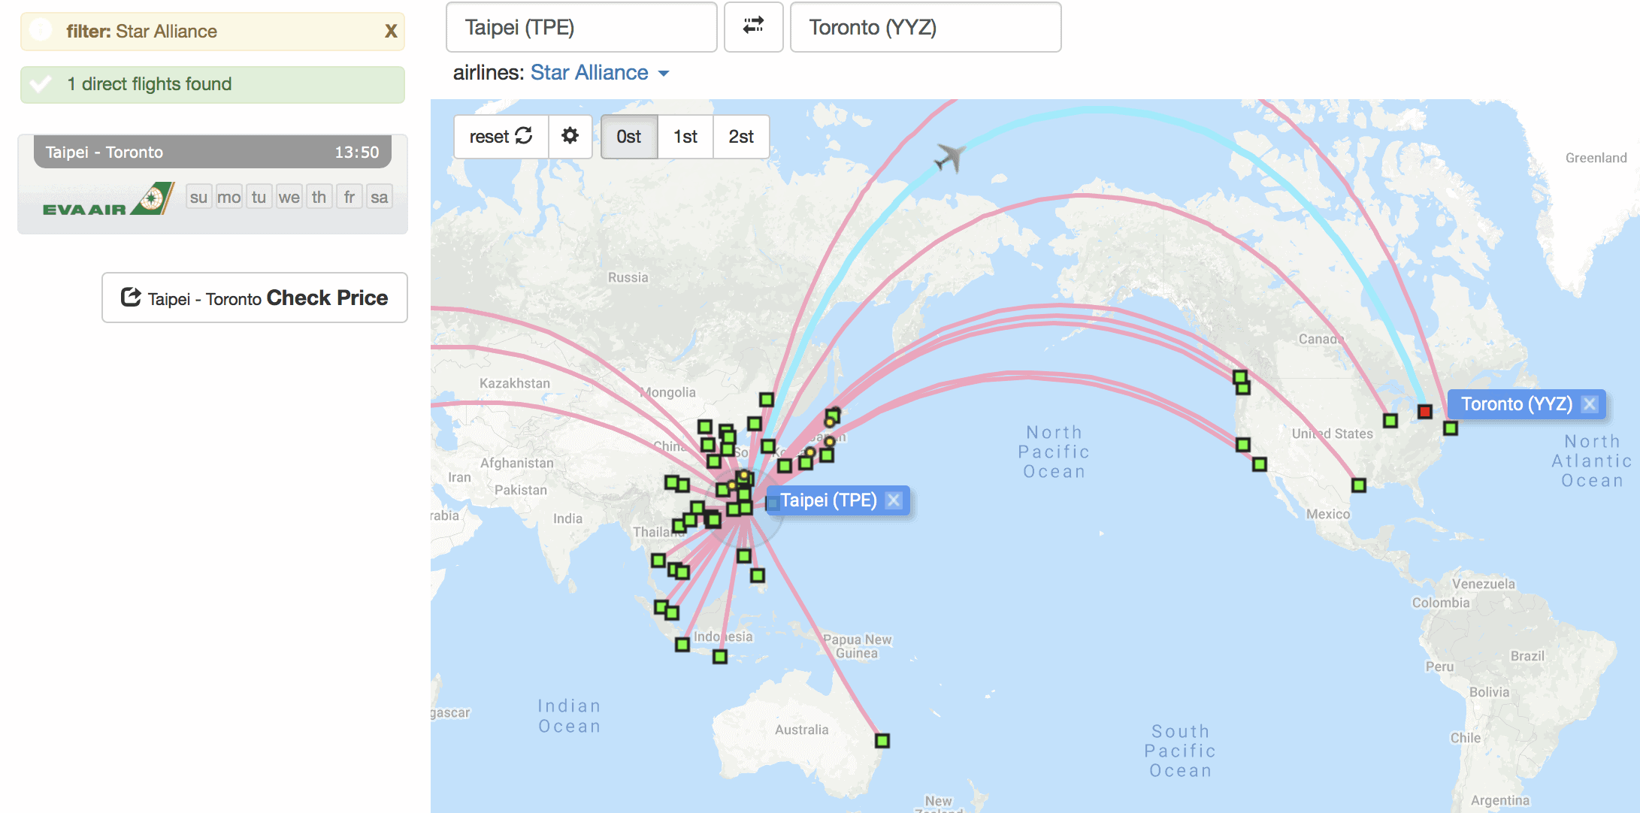
Task: Click the Taipei (TPE) origin field
Action: 581,27
